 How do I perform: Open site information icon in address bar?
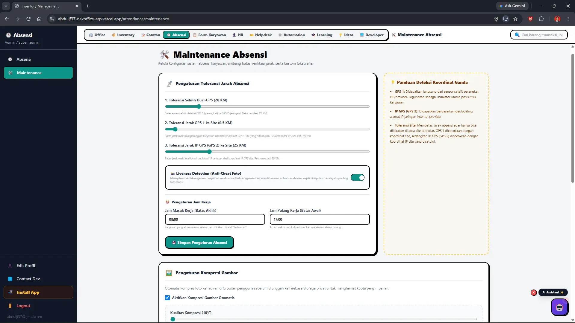click(x=52, y=19)
